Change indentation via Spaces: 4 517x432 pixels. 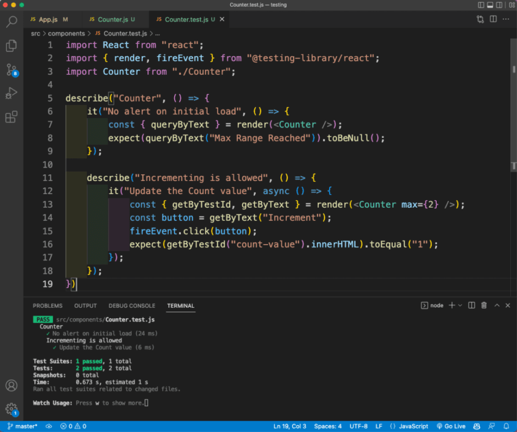point(328,426)
